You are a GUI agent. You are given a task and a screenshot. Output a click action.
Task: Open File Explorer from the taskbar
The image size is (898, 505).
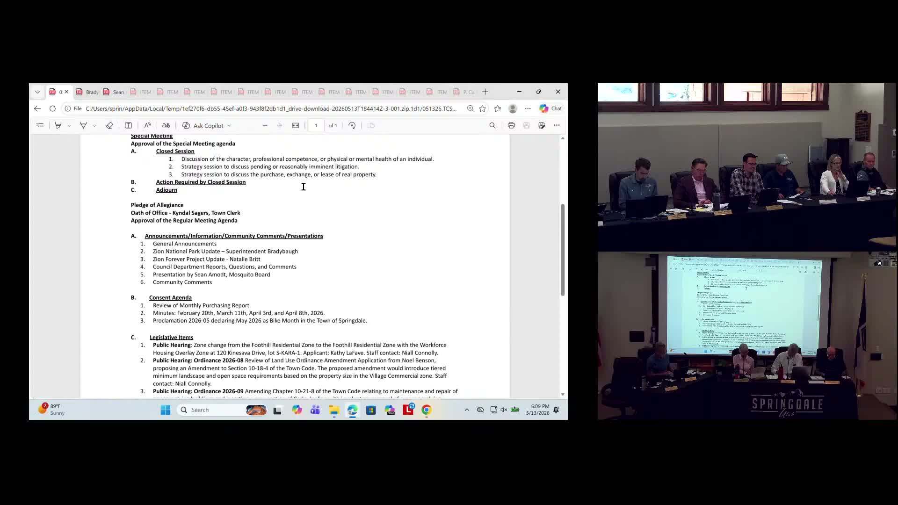tap(334, 410)
